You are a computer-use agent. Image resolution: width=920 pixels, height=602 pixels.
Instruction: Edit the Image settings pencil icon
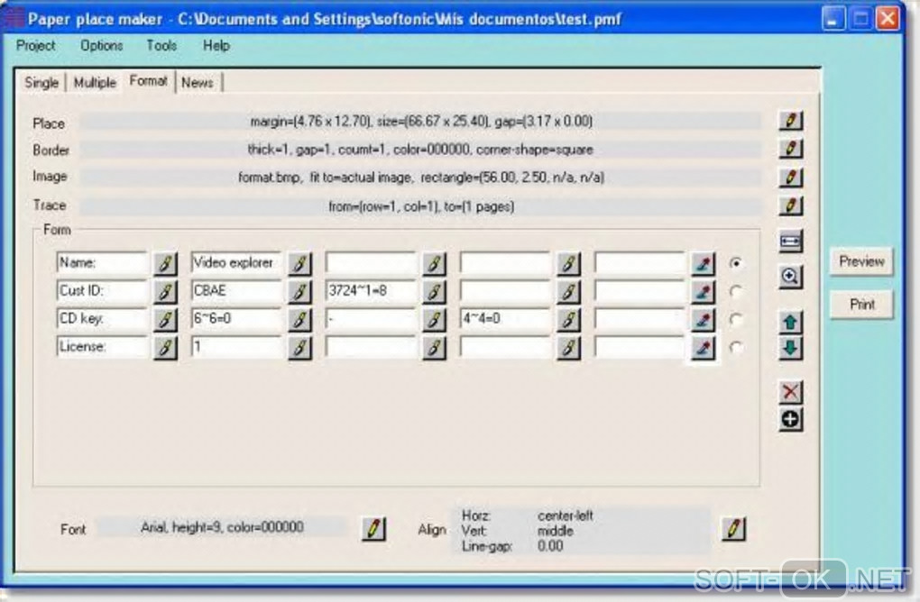790,177
